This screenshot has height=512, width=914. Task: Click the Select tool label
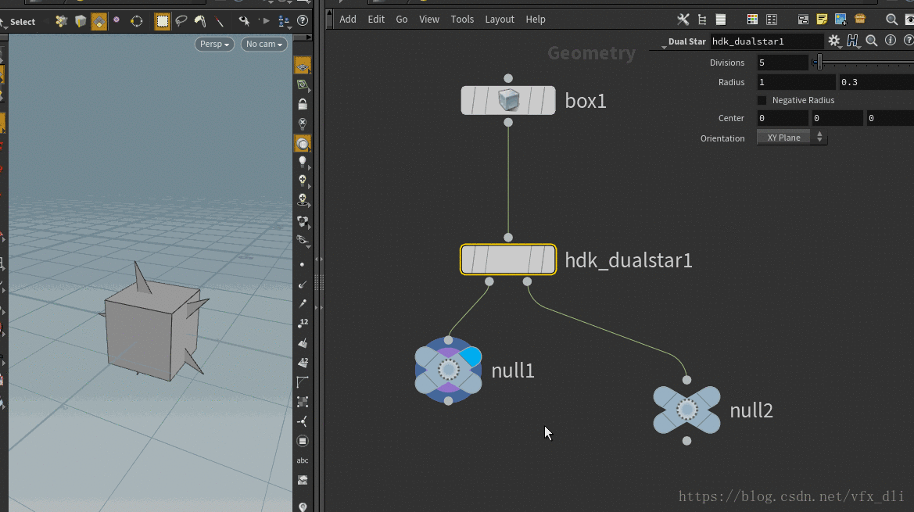[22, 22]
